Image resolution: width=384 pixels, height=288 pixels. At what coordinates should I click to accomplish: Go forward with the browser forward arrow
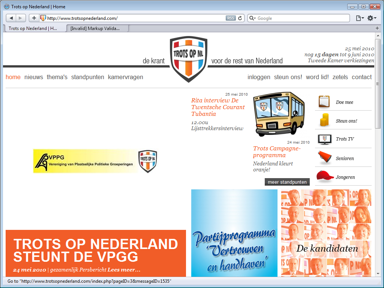click(x=21, y=18)
